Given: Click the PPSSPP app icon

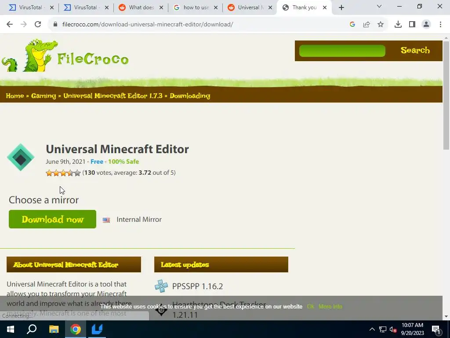Looking at the screenshot, I should [x=161, y=286].
